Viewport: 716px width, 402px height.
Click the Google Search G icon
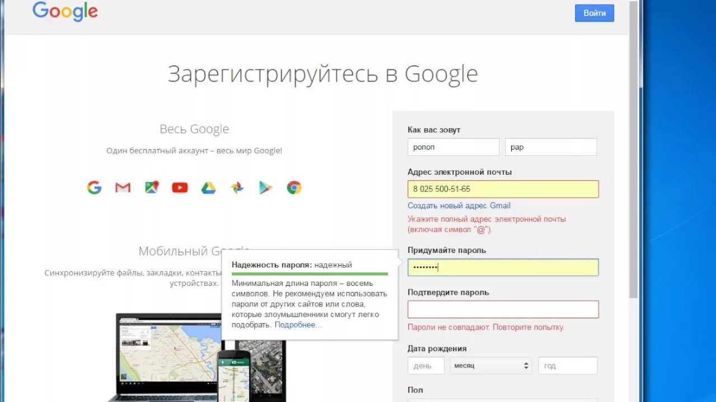tap(95, 188)
